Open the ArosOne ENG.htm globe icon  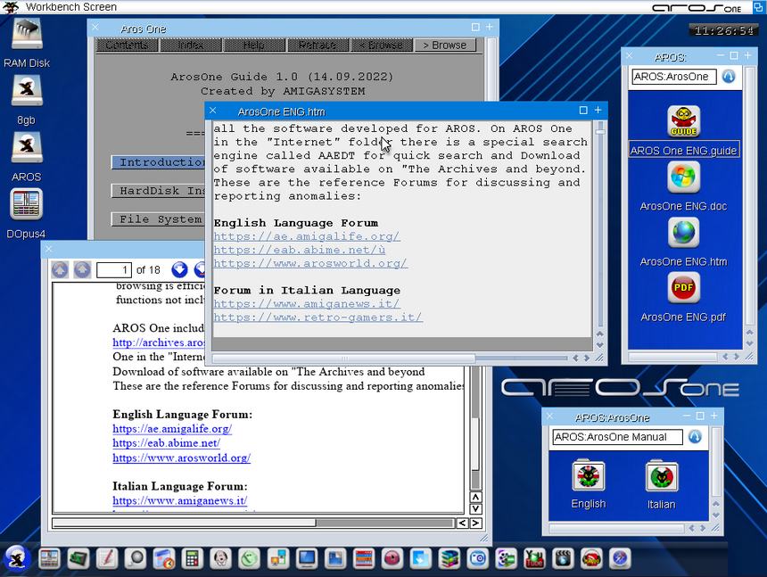point(683,233)
